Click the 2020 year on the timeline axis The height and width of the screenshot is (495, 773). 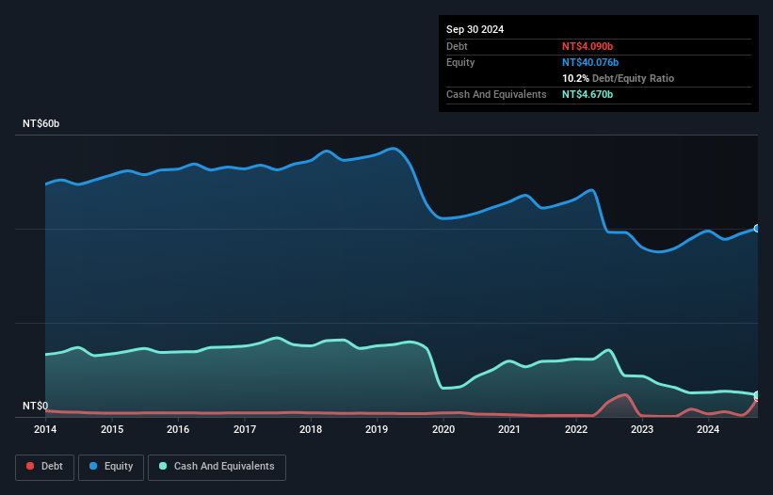point(443,430)
